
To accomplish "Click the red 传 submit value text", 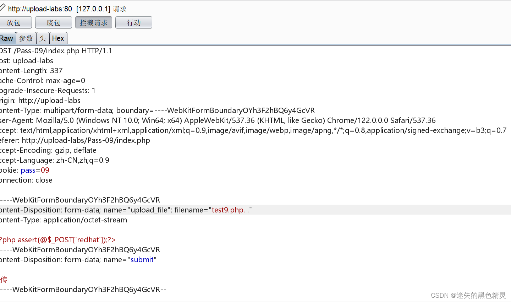I will 4,280.
